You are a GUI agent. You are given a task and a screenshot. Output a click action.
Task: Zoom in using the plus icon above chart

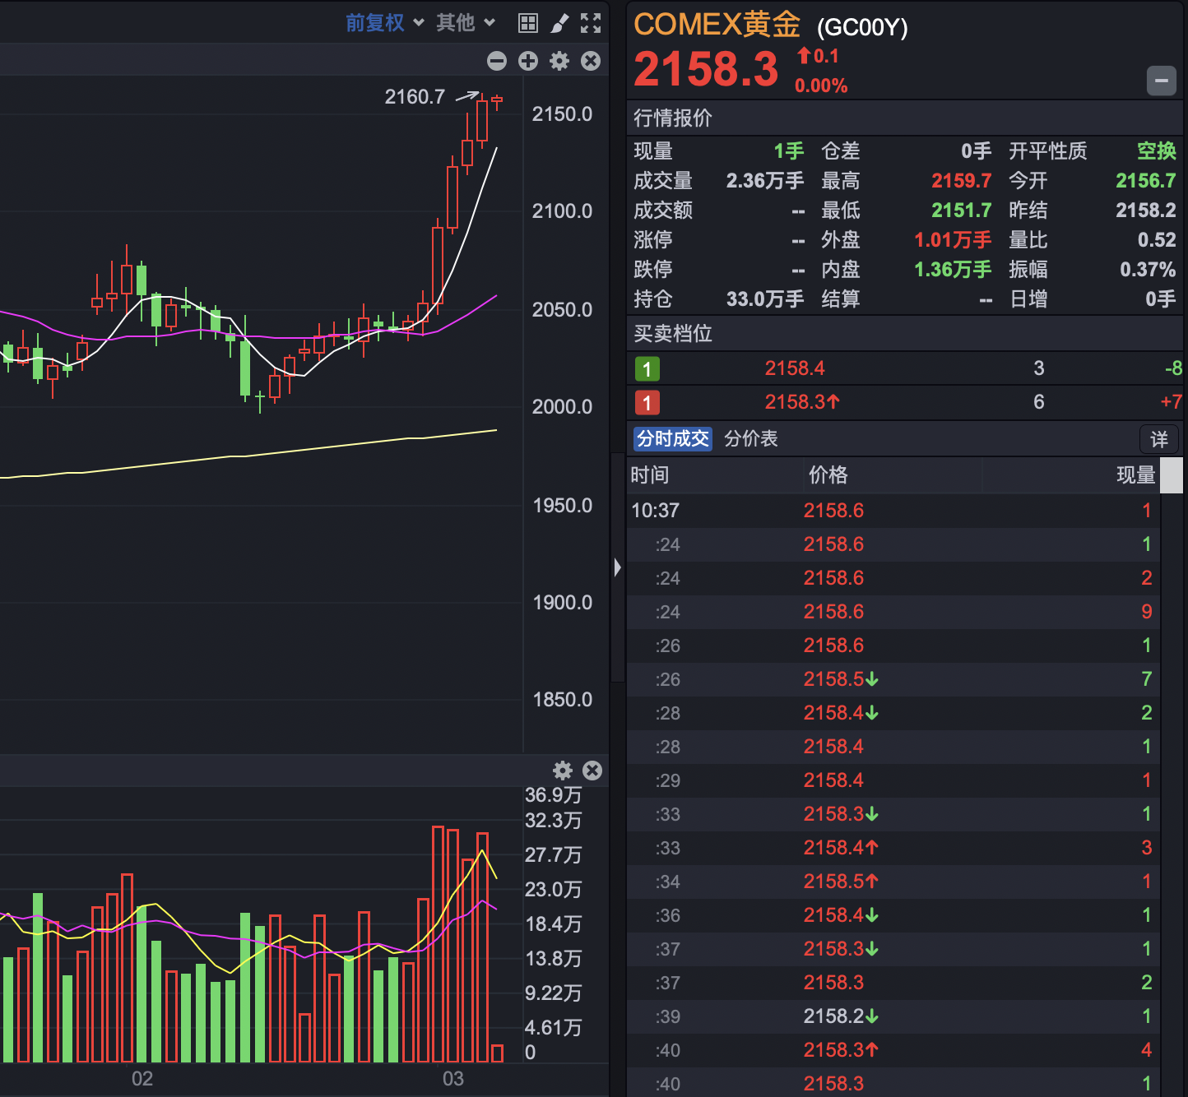click(527, 61)
